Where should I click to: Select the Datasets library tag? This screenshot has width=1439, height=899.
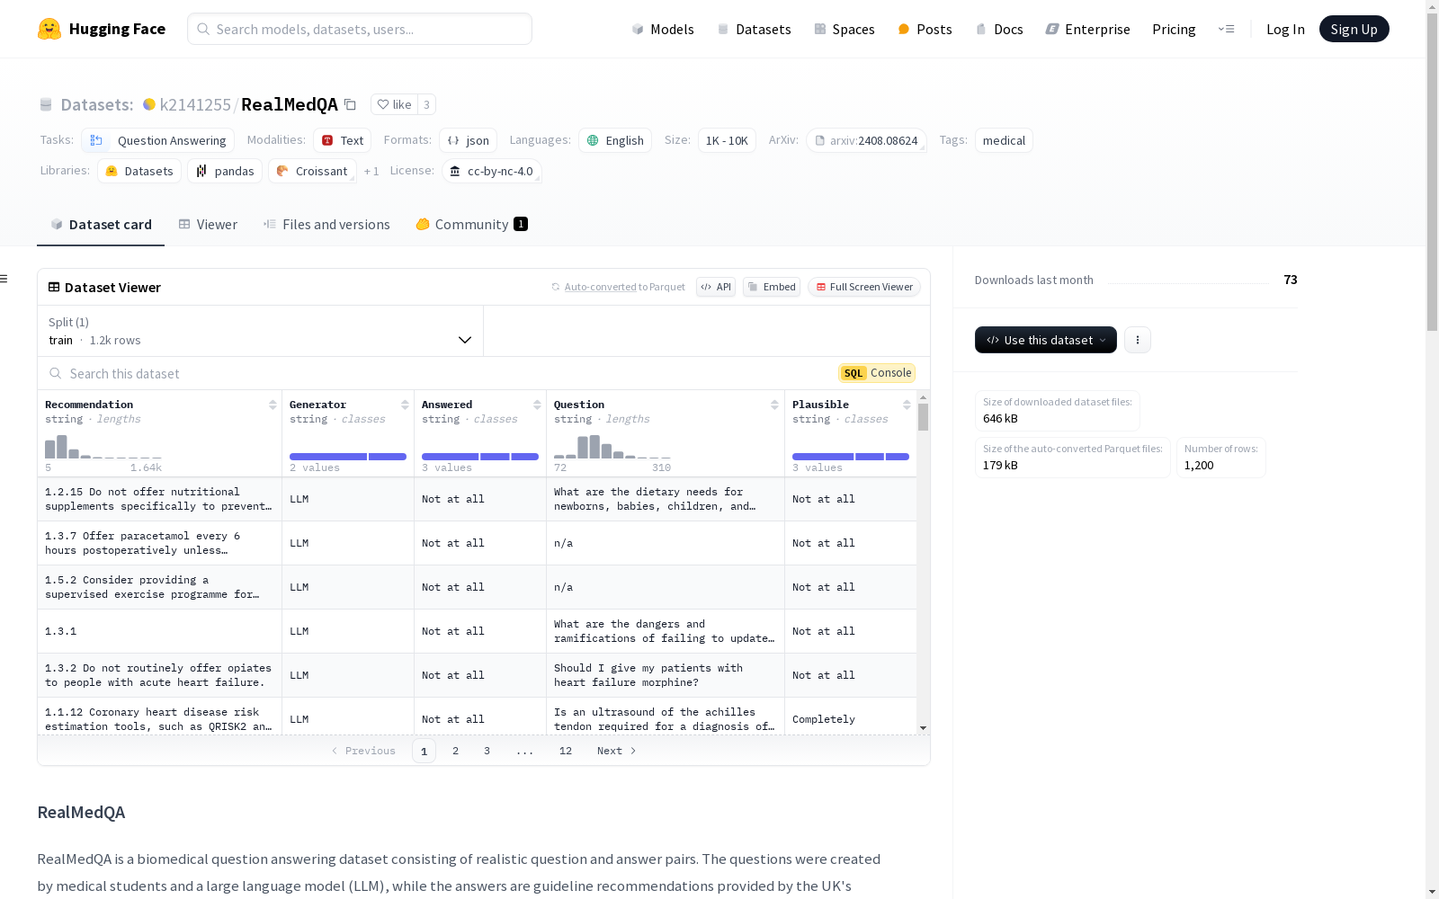[x=139, y=171]
